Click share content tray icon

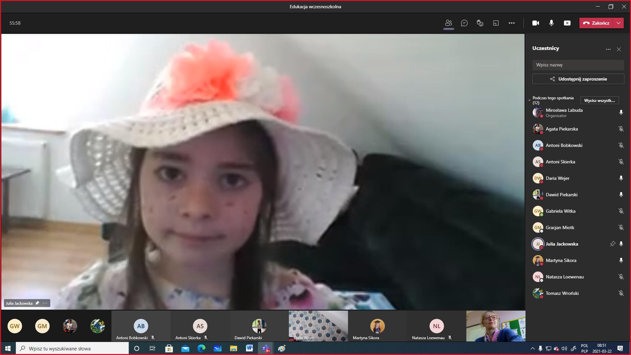(x=567, y=23)
